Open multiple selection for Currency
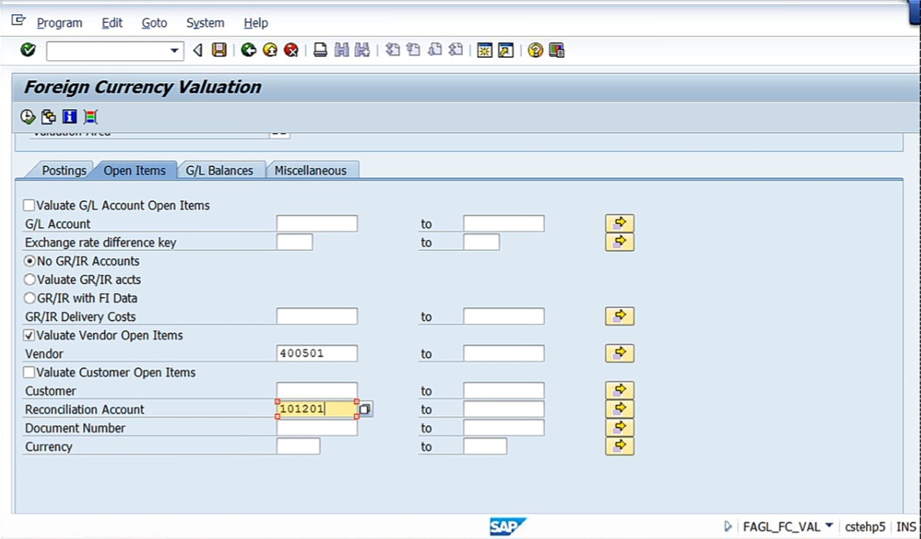This screenshot has height=539, width=921. point(620,446)
